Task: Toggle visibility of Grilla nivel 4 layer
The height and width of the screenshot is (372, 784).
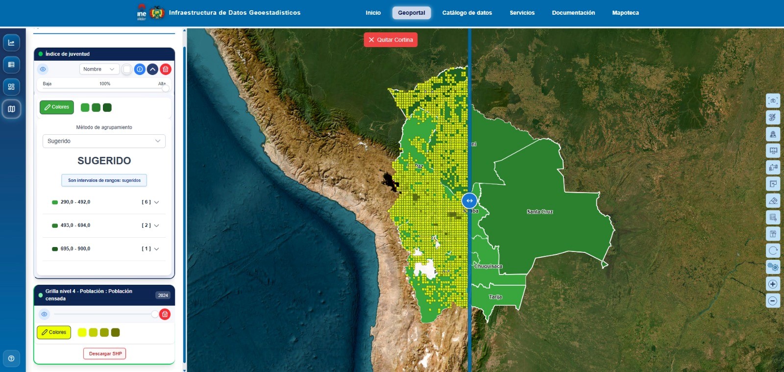Action: [x=44, y=314]
